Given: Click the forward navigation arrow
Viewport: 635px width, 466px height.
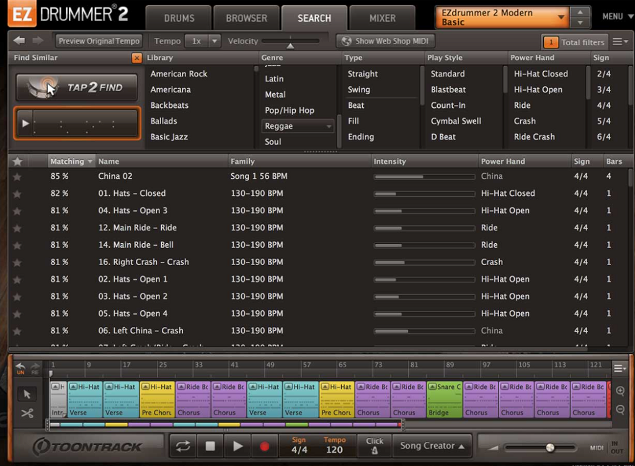Looking at the screenshot, I should (38, 40).
